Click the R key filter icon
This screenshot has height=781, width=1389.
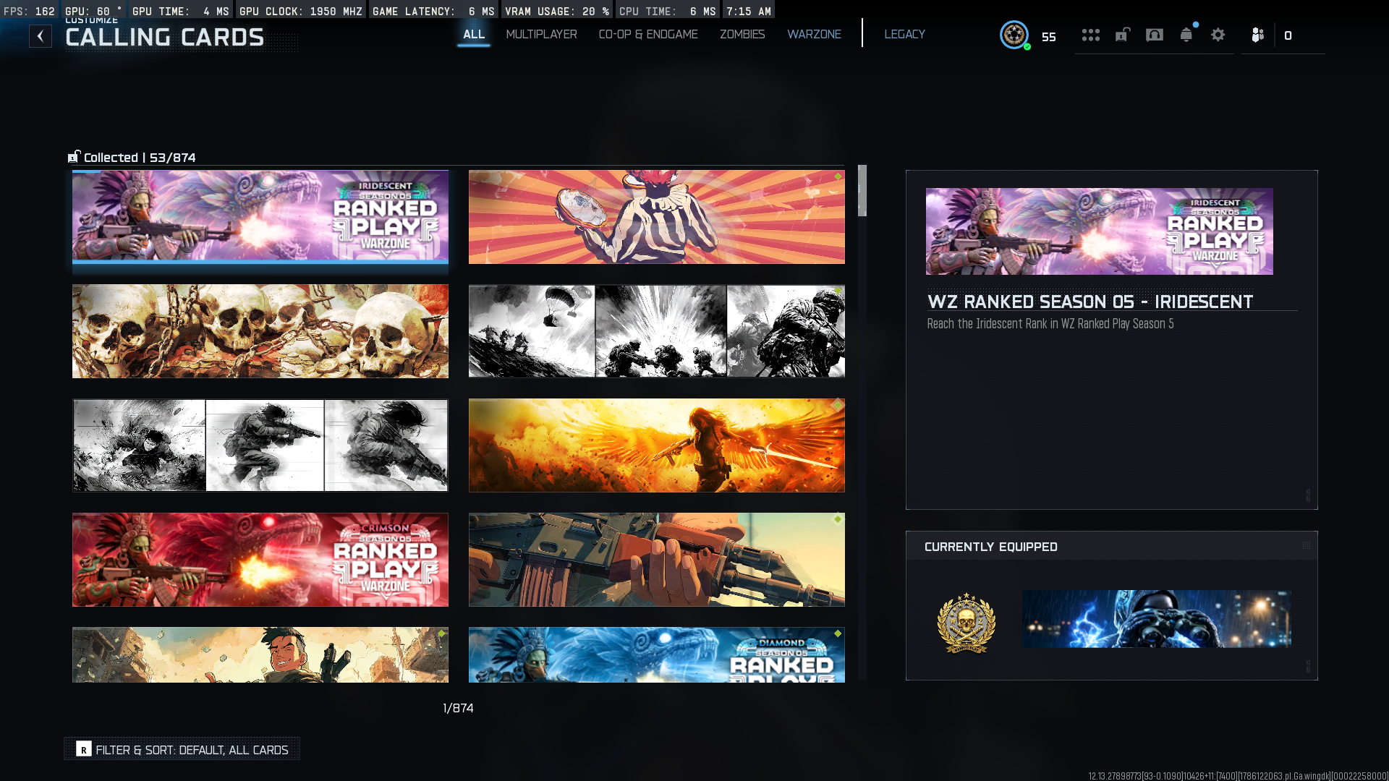[84, 749]
